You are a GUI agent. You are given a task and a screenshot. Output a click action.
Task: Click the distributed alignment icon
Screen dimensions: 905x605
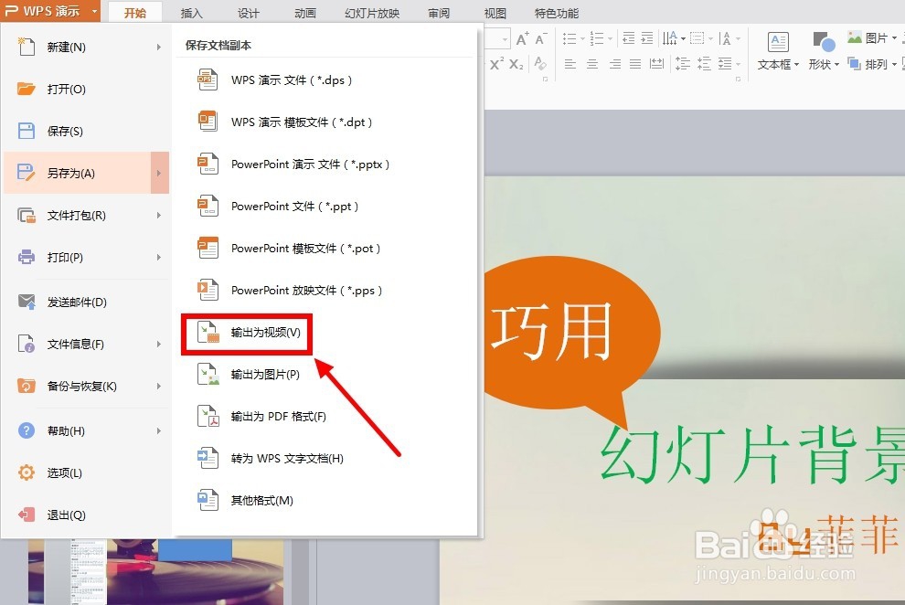click(x=657, y=64)
